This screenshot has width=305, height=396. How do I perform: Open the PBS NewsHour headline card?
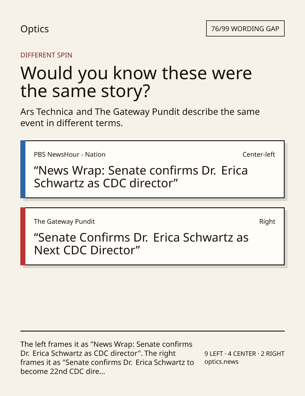pyautogui.click(x=152, y=169)
